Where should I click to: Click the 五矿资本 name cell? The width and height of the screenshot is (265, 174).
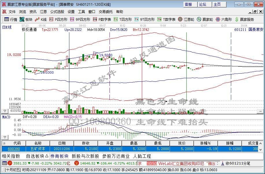pos(38,149)
